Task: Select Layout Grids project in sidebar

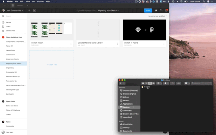Action: click(x=10, y=50)
